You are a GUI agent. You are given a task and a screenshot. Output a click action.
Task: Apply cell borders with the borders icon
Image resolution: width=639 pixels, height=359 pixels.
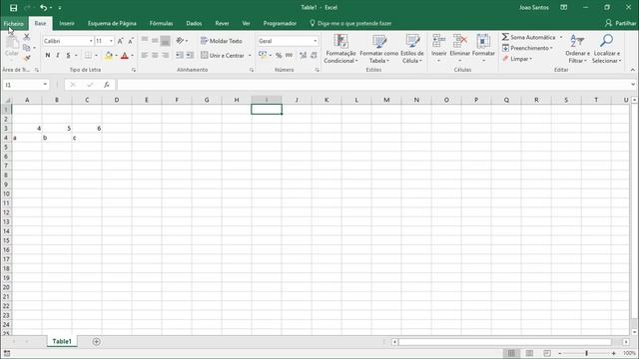(88, 56)
